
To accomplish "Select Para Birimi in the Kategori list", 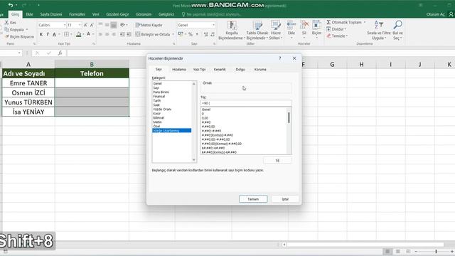I will coord(161,92).
